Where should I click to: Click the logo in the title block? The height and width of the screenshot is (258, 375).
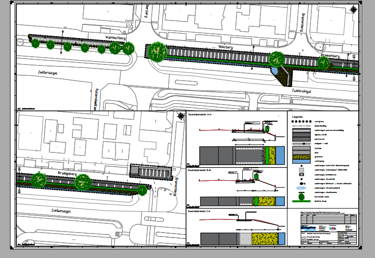tap(308, 228)
